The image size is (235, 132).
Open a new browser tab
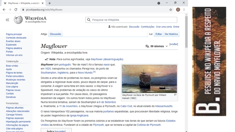[50, 3]
